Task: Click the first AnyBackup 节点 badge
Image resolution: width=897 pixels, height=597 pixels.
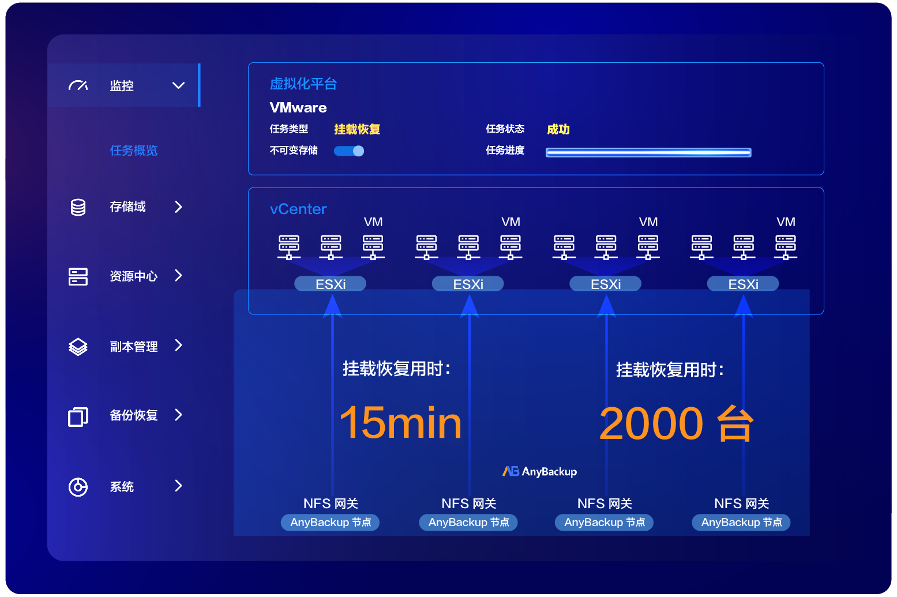Action: click(331, 523)
